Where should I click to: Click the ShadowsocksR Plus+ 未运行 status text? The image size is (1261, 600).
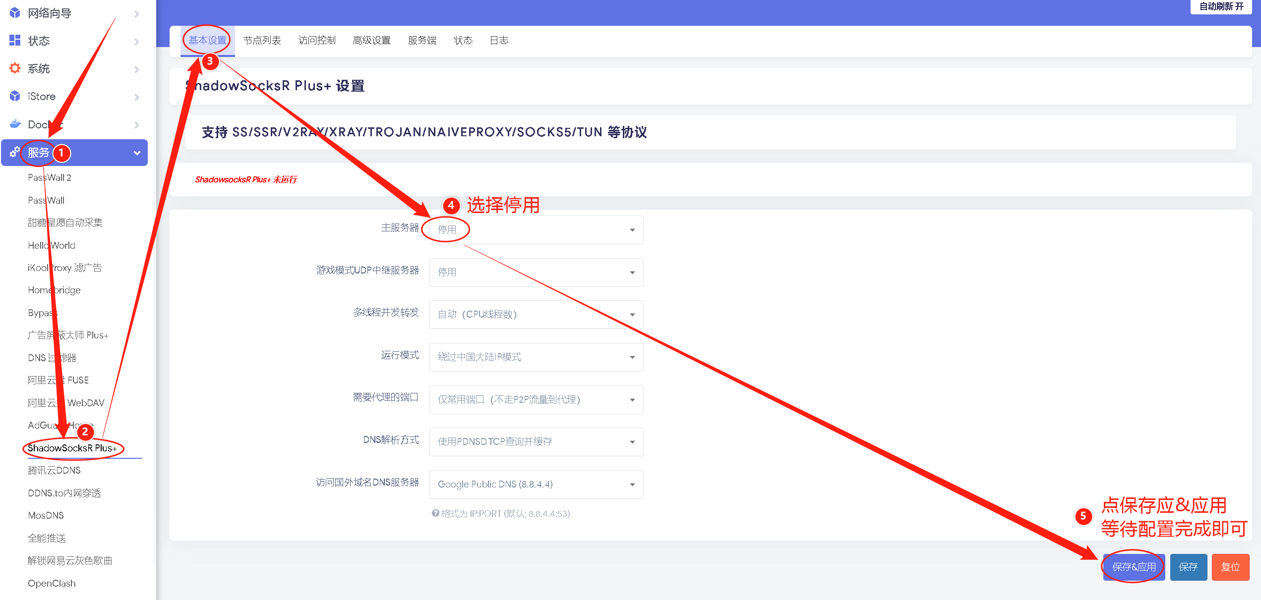[x=246, y=180]
